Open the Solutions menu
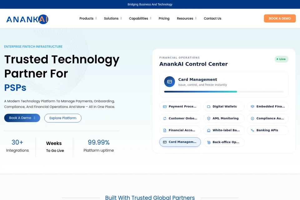The height and width of the screenshot is (200, 300). click(111, 18)
